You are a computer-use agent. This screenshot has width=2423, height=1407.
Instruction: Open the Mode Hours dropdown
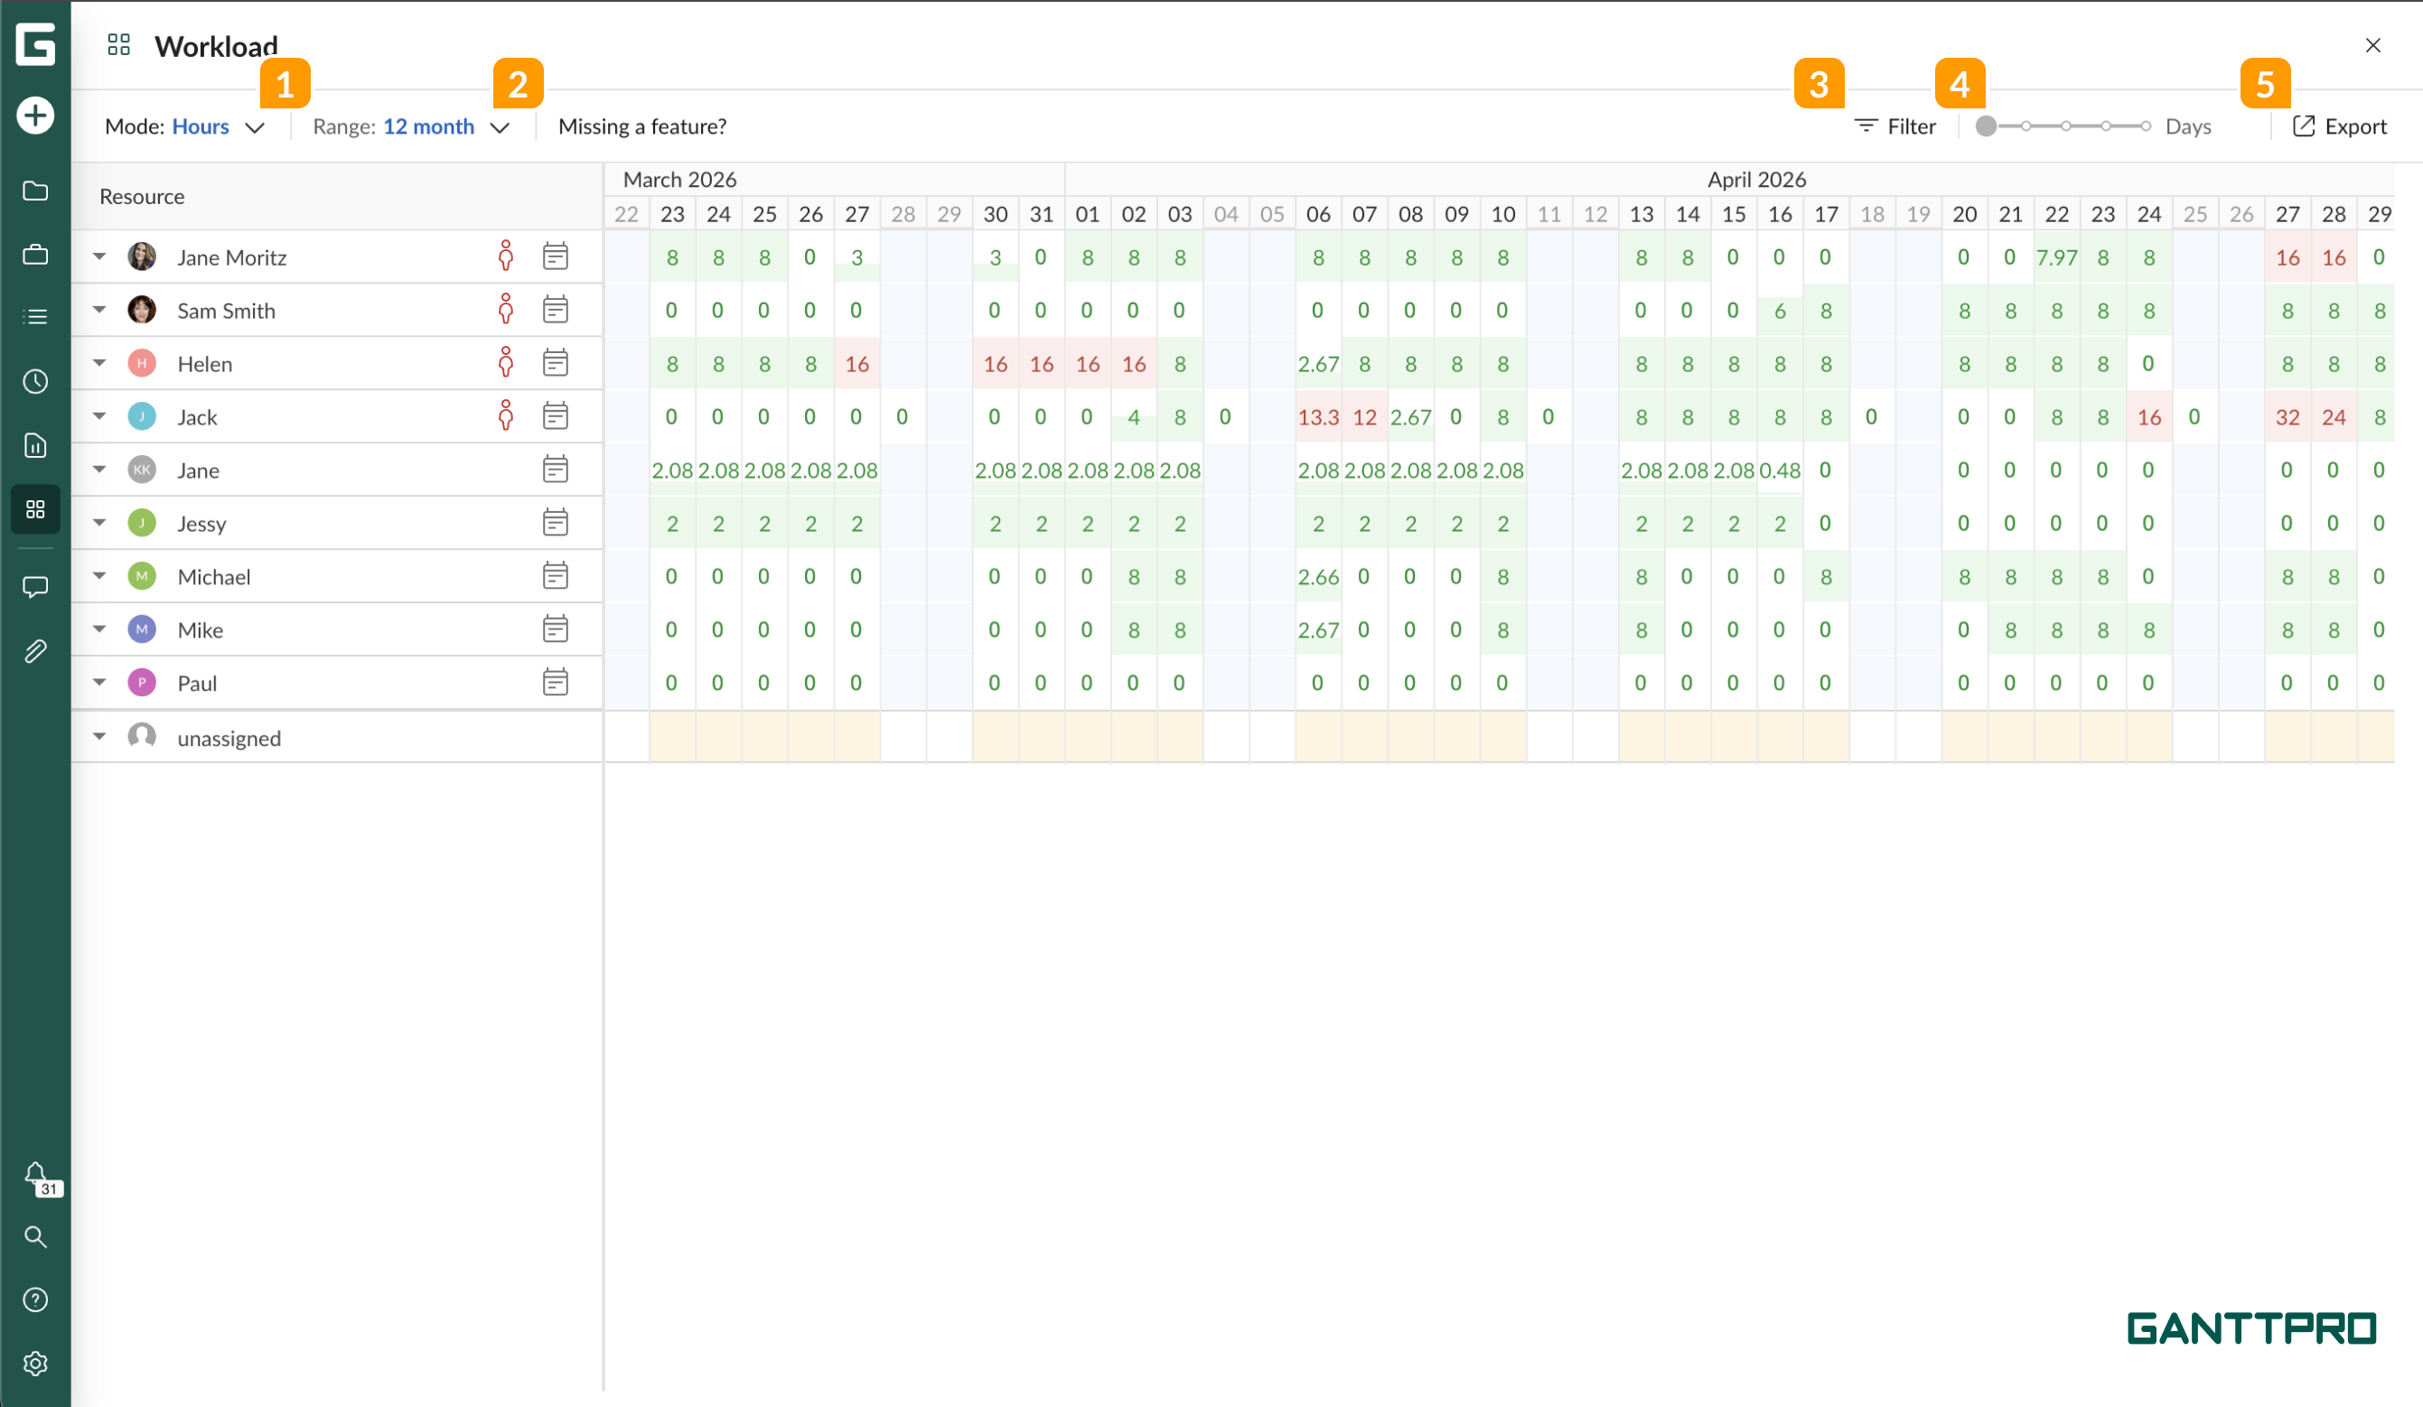click(184, 126)
